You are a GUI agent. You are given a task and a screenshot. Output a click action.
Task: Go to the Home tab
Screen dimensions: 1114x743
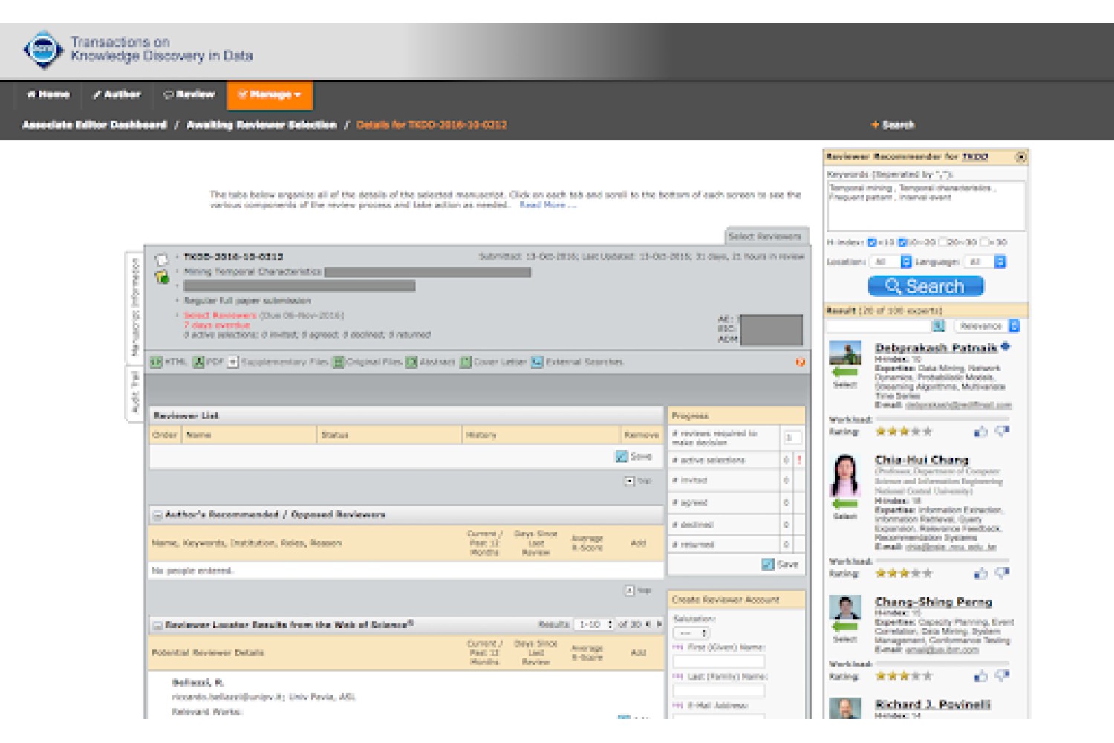[x=49, y=94]
